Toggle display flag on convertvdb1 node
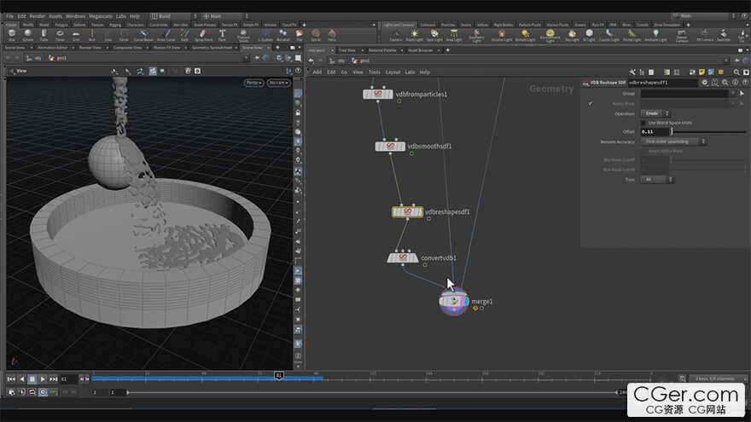 [414, 257]
